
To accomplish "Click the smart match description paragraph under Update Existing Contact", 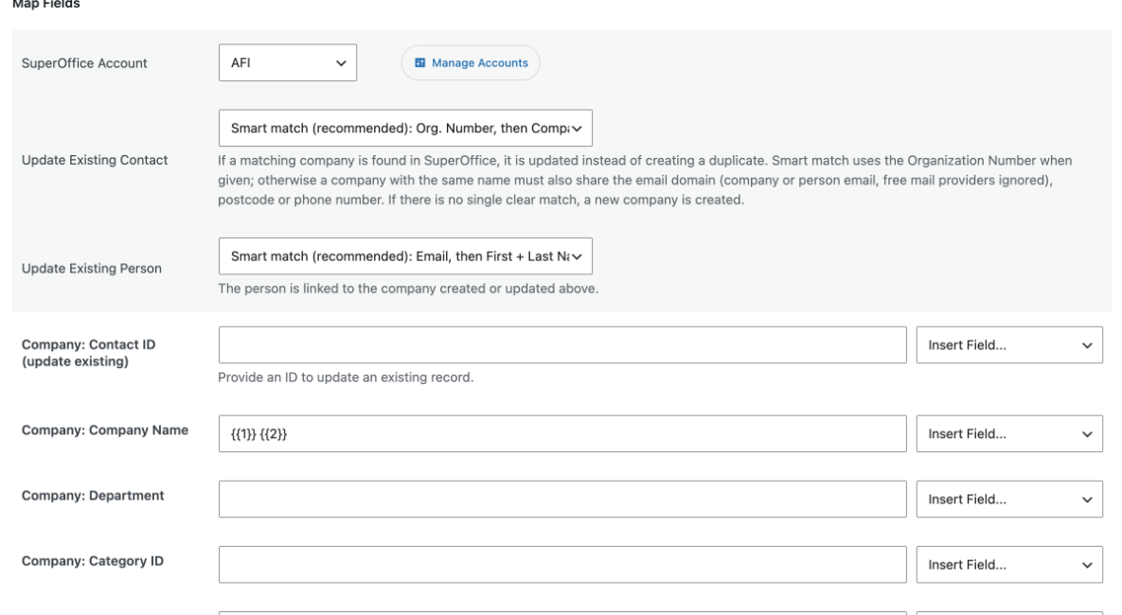I will pyautogui.click(x=645, y=180).
